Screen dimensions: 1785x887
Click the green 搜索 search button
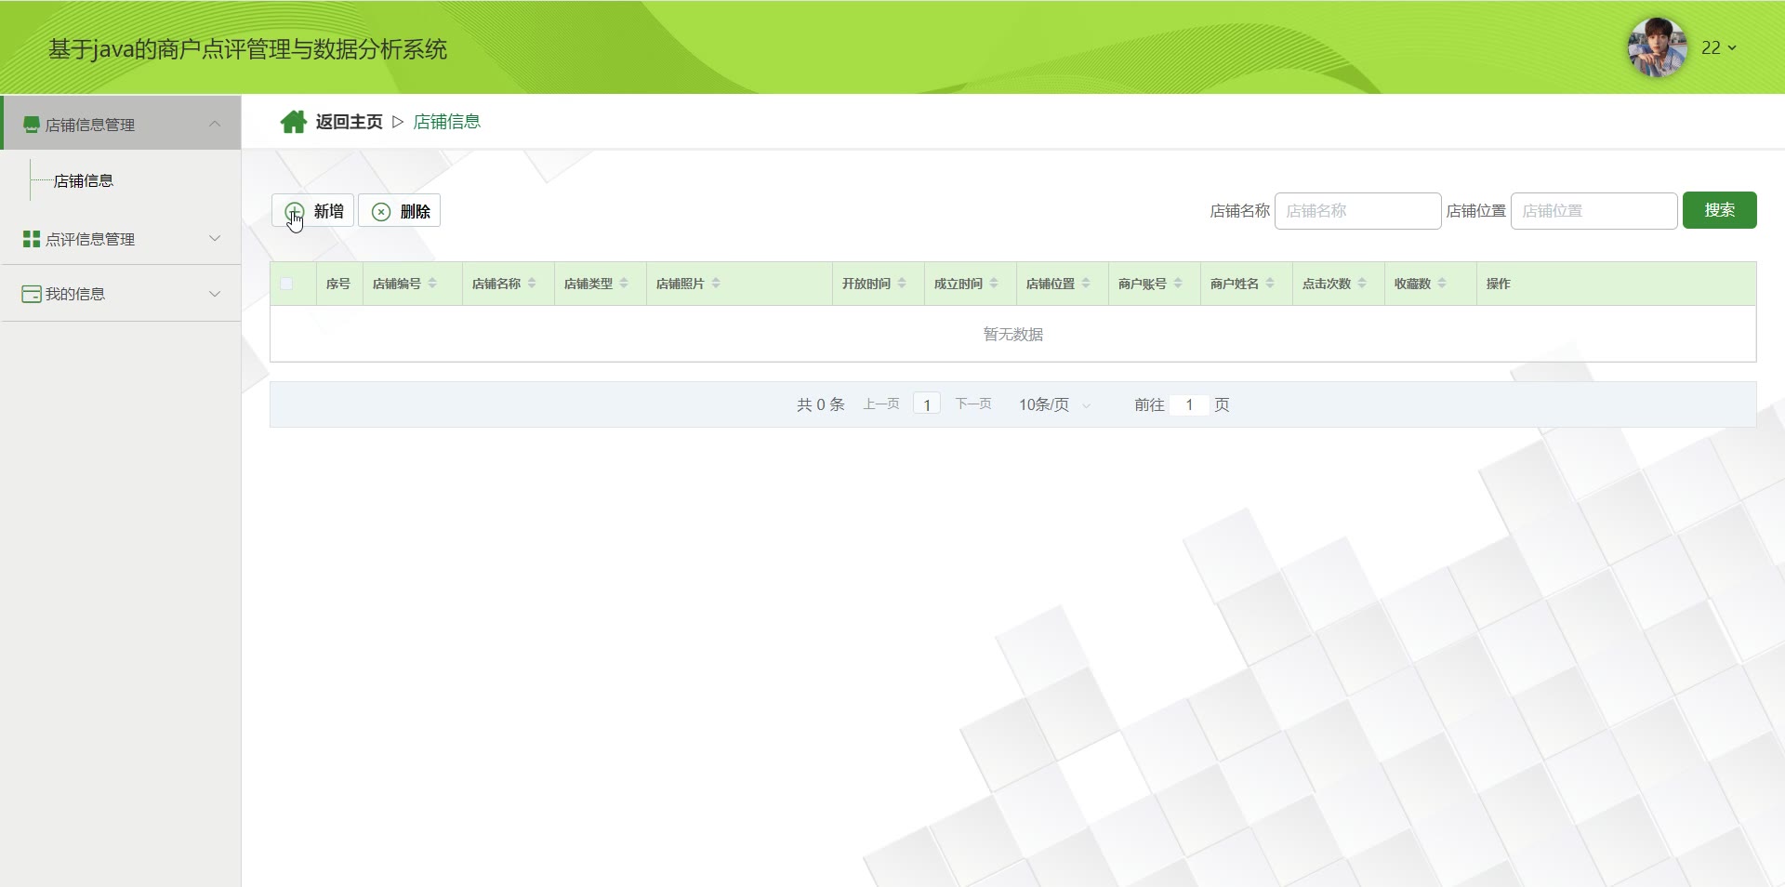1719,210
